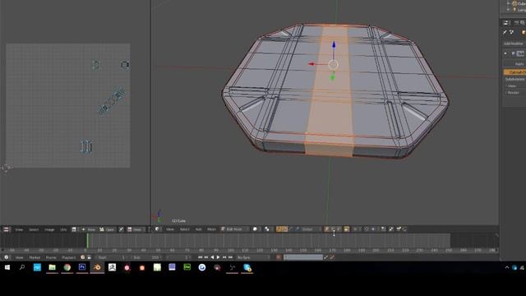Click the blue Z axis gizmo arrow
This screenshot has width=526, height=296.
(334, 44)
